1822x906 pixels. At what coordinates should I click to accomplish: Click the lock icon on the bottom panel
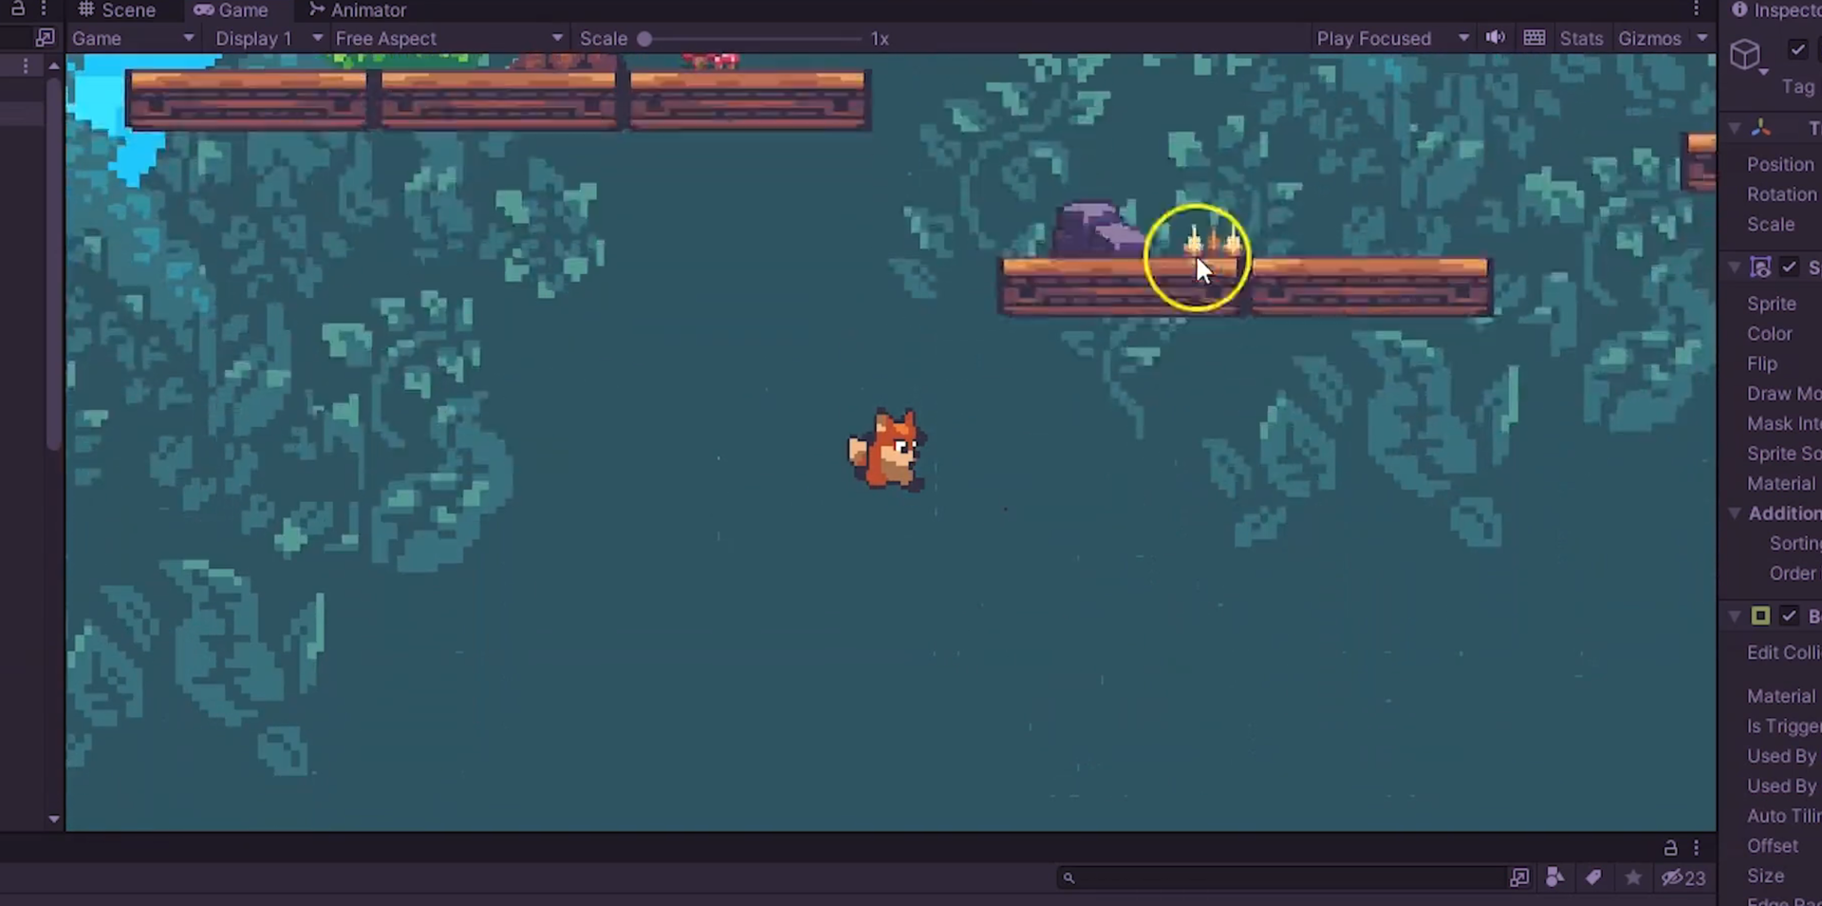(x=1670, y=847)
